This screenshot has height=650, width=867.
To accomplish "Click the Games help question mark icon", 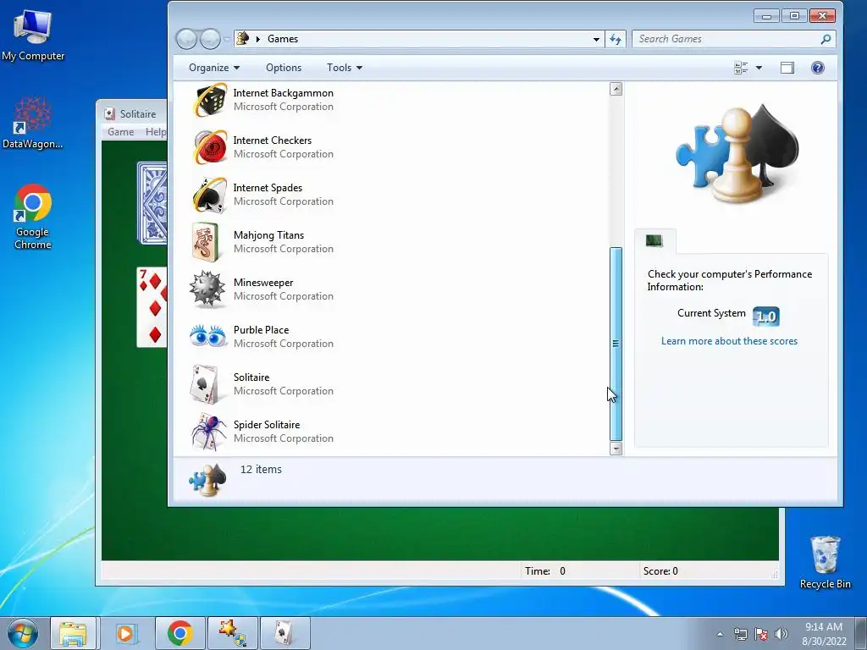I will click(x=818, y=68).
